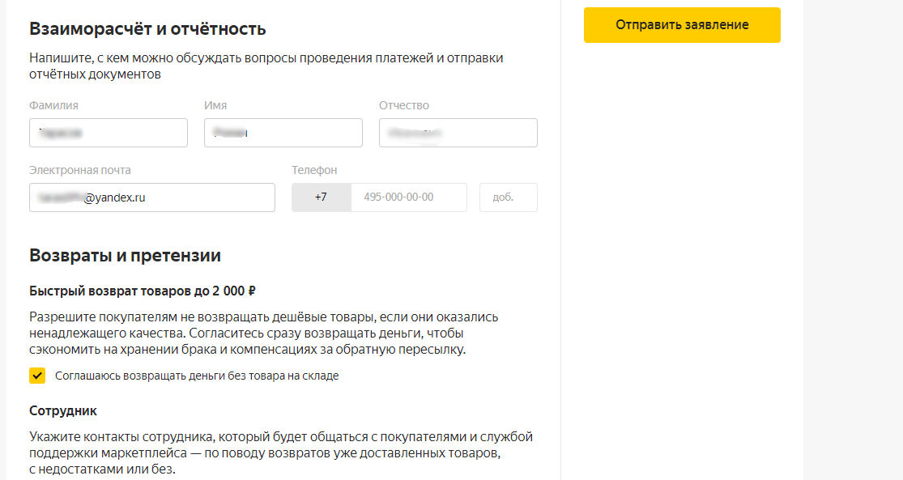
Task: Click the Взаиморасчёт и отчётность heading
Action: click(147, 30)
